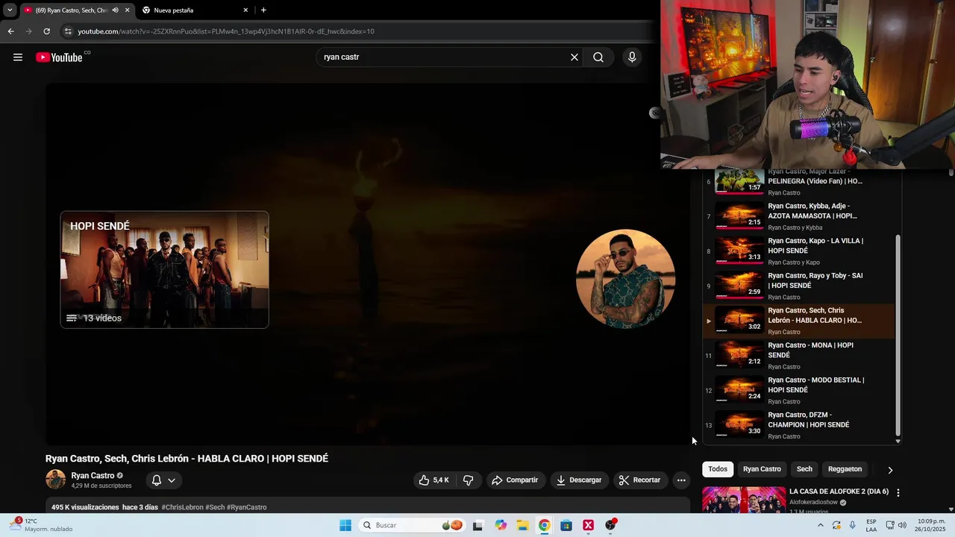Click the Compartir share button
This screenshot has height=537, width=955.
[x=515, y=480]
